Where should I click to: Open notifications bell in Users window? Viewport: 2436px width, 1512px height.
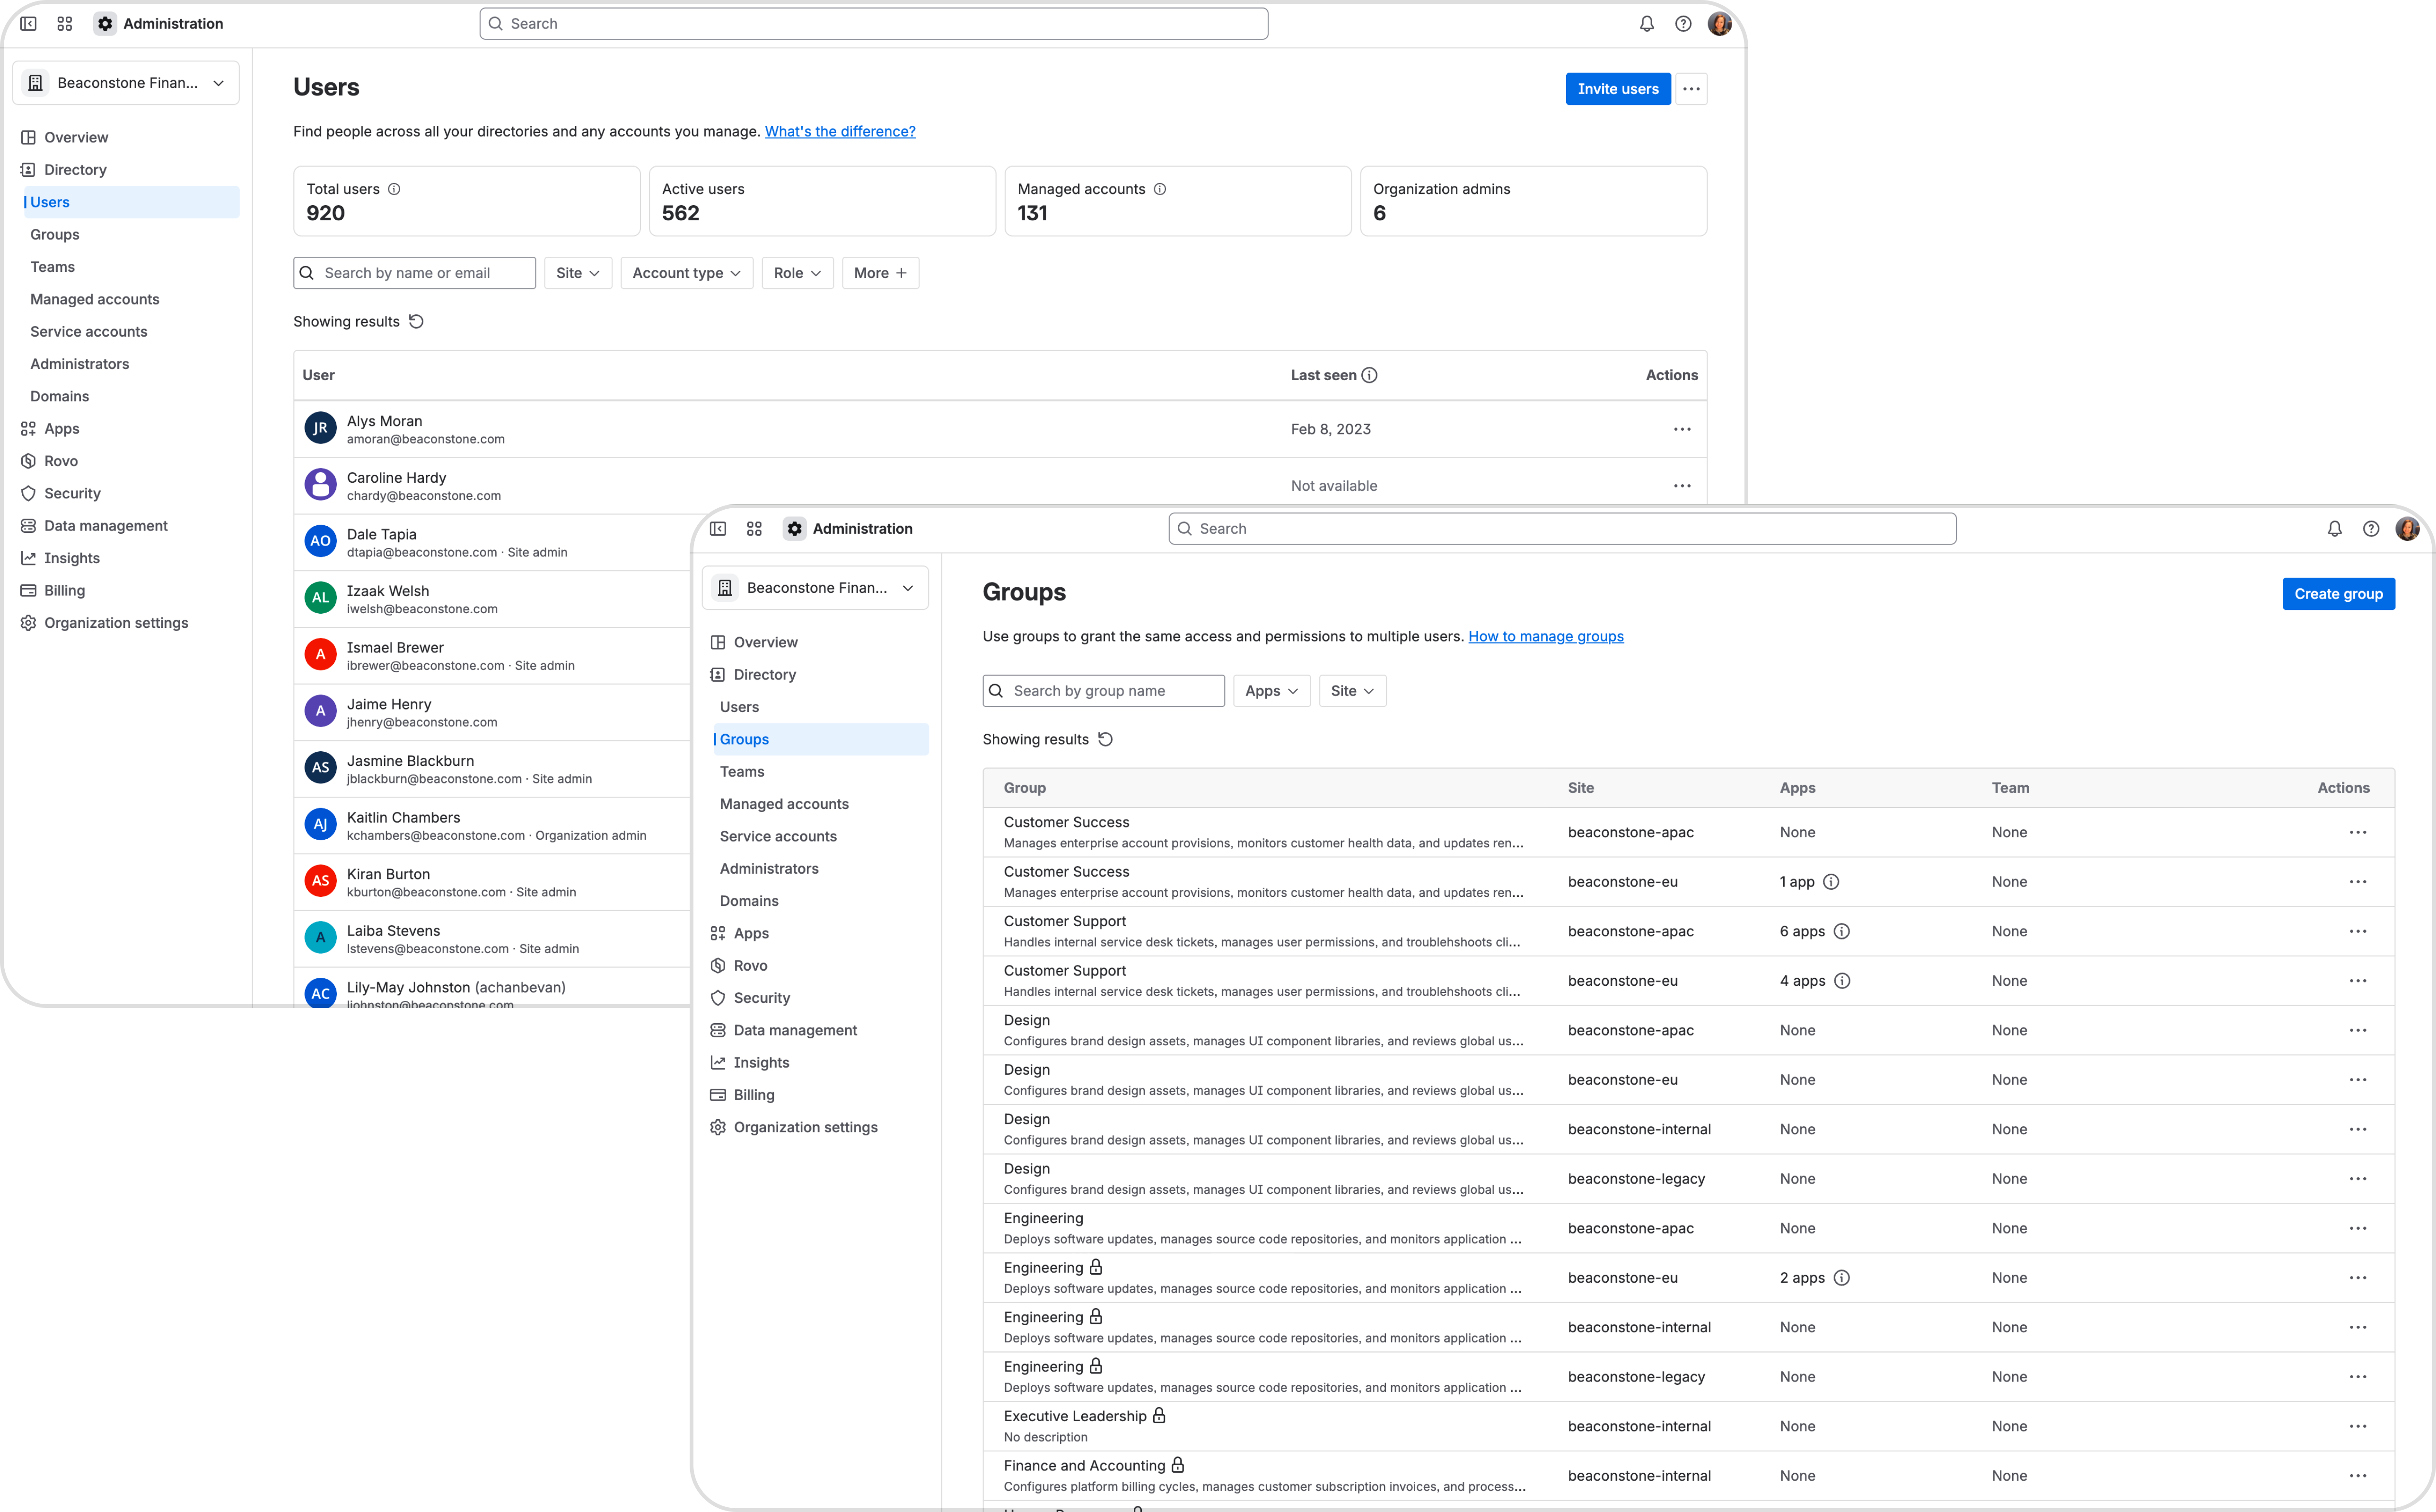[1647, 24]
